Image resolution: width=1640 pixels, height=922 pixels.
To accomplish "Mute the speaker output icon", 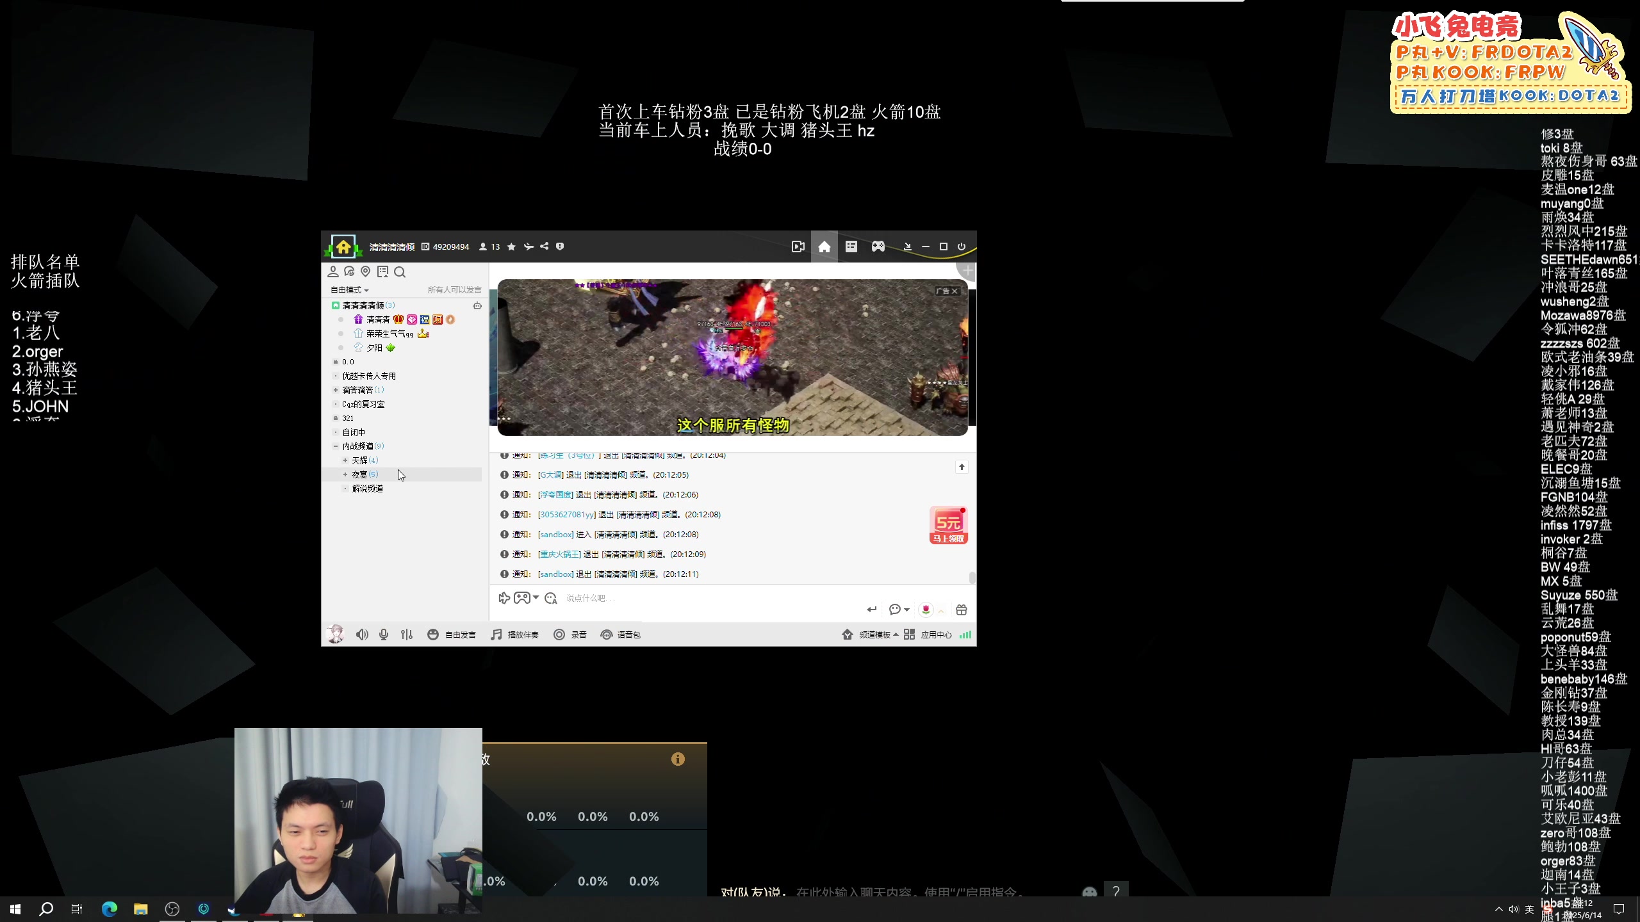I will (x=362, y=635).
